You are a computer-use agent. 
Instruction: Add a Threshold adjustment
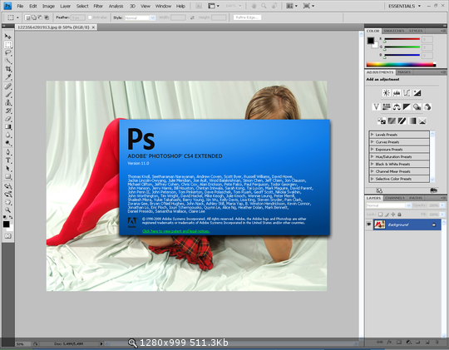point(402,121)
